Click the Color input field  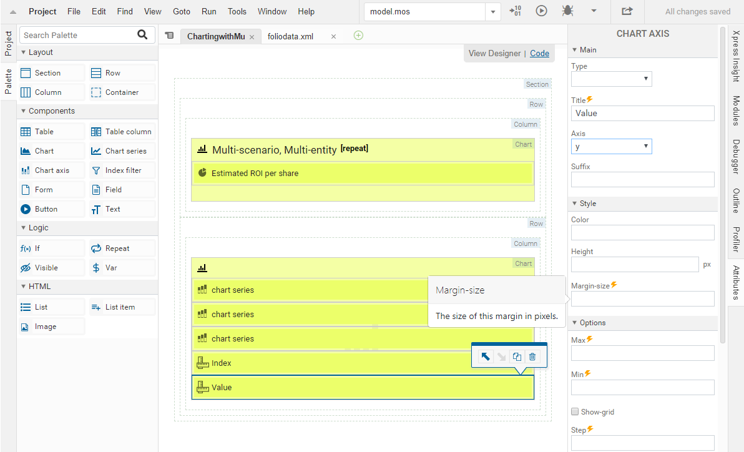click(x=642, y=233)
